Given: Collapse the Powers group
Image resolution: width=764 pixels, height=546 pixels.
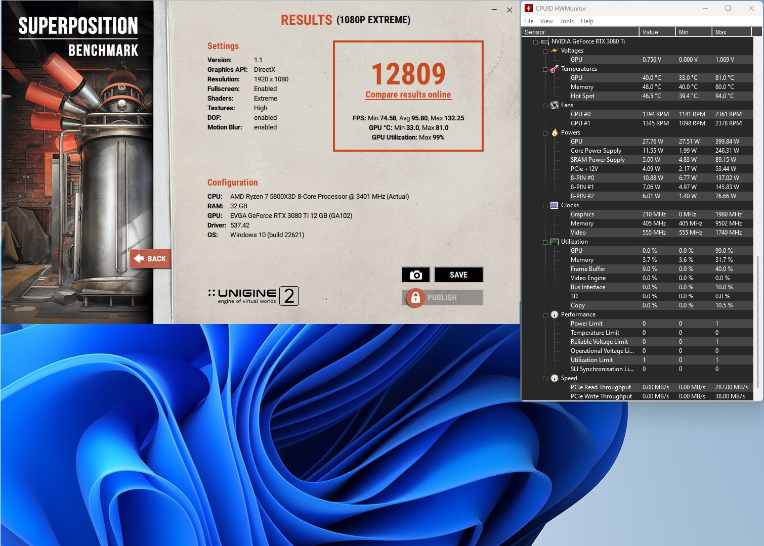Looking at the screenshot, I should point(545,133).
